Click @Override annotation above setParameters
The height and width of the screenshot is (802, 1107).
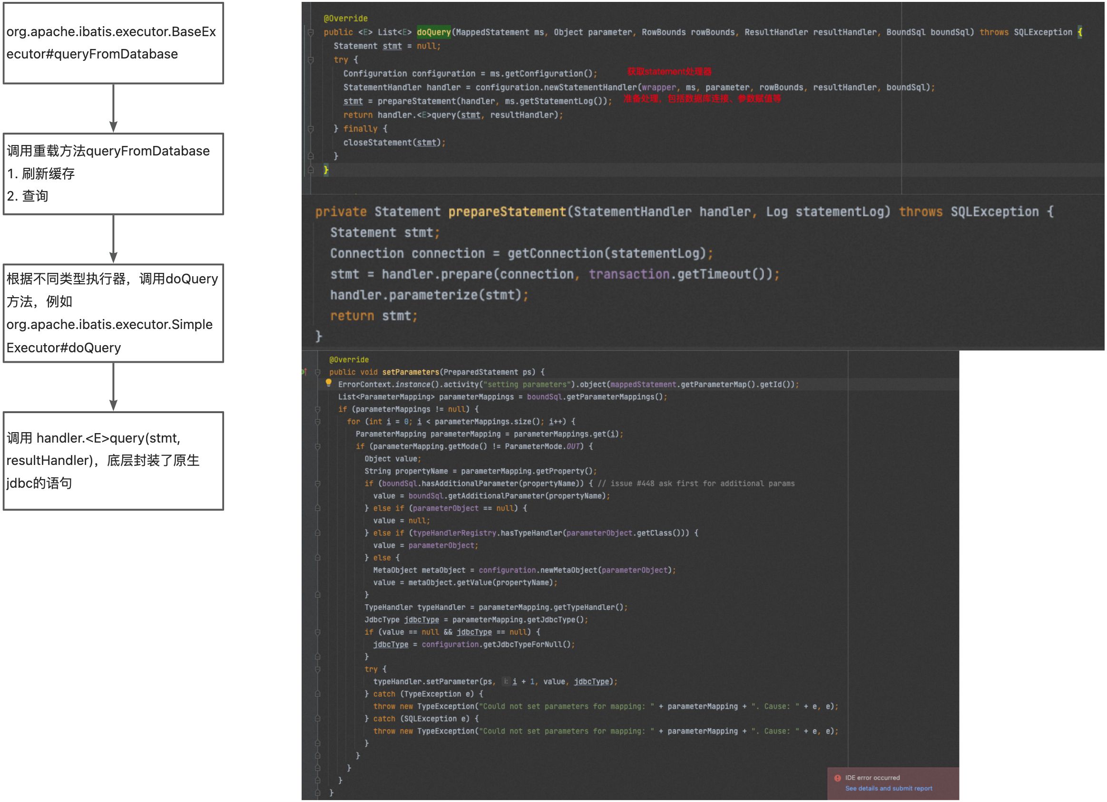349,359
